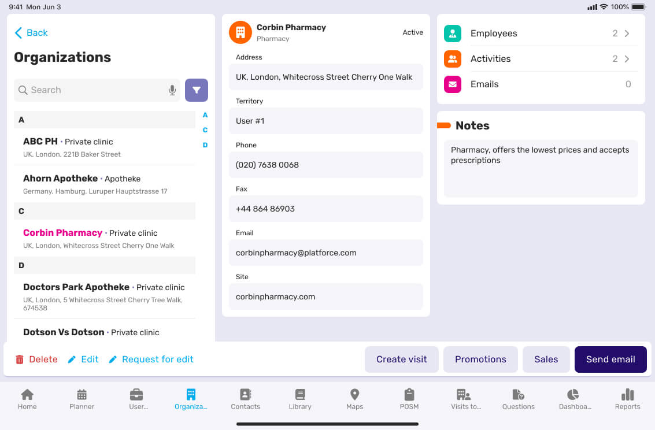
Task: Expand Activities list via its chevron
Action: (x=627, y=59)
